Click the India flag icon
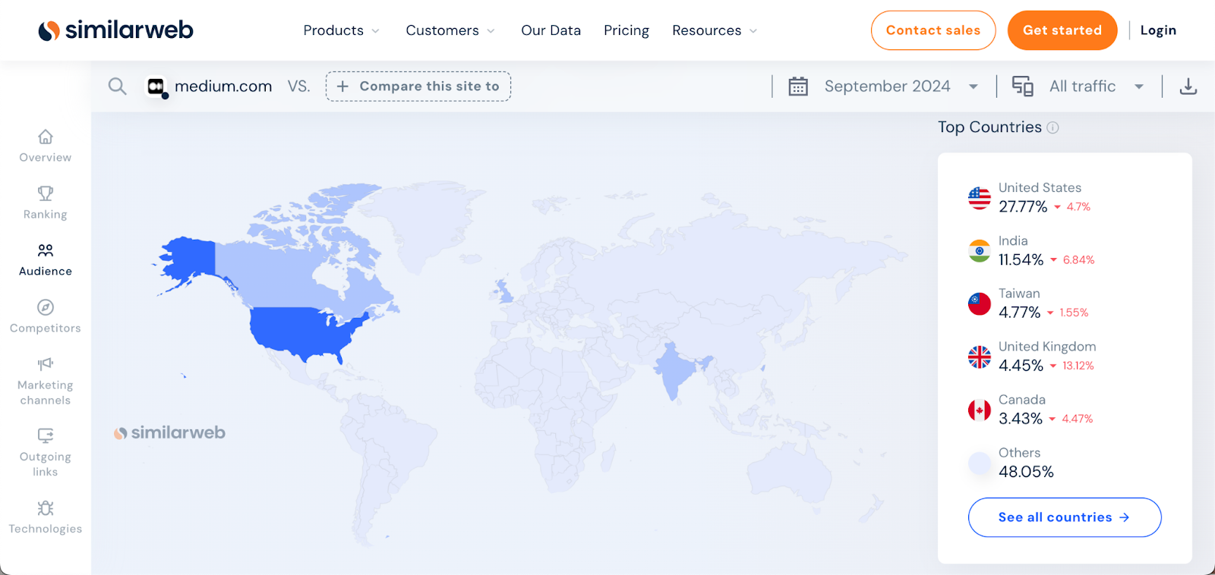 point(980,251)
